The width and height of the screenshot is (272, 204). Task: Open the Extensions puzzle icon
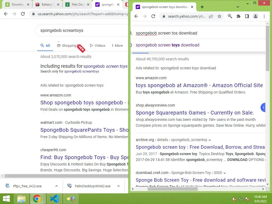click(239, 16)
